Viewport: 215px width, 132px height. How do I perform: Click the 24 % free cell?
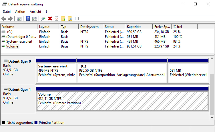pyautogui.click(x=177, y=46)
